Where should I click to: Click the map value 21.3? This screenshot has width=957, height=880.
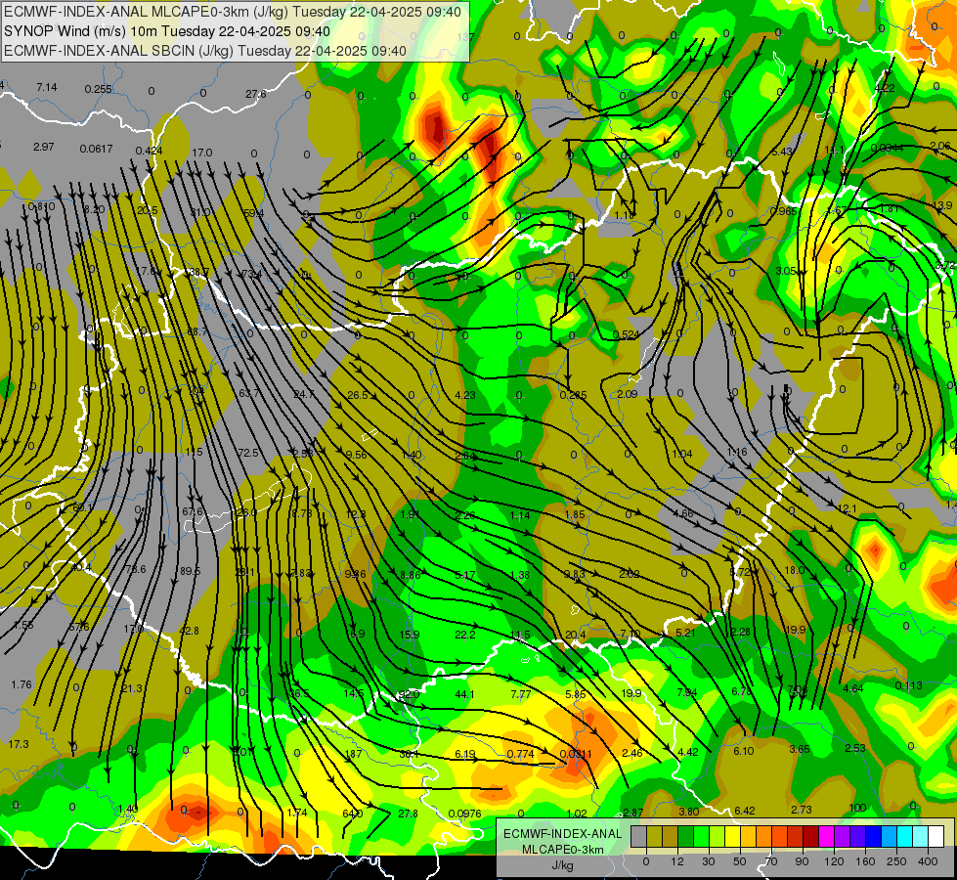tap(131, 689)
